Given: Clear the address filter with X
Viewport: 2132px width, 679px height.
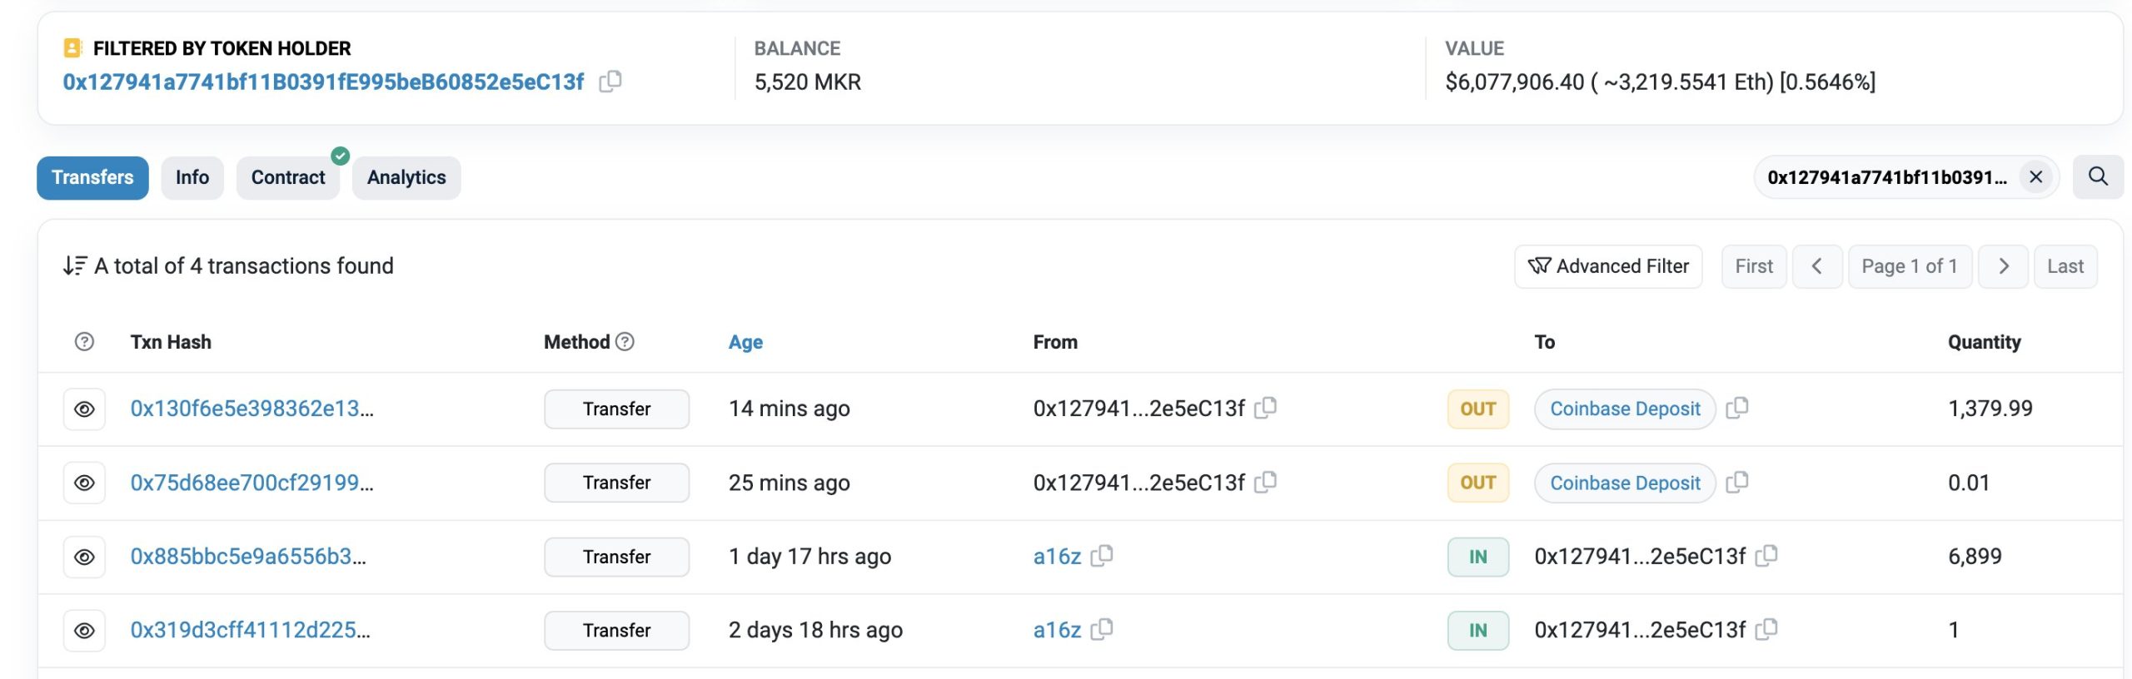Looking at the screenshot, I should pos(2035,177).
